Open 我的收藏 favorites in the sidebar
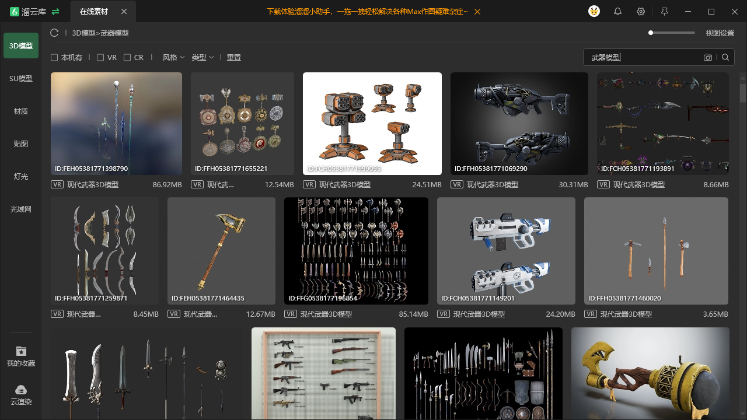This screenshot has height=420, width=747. (21, 356)
